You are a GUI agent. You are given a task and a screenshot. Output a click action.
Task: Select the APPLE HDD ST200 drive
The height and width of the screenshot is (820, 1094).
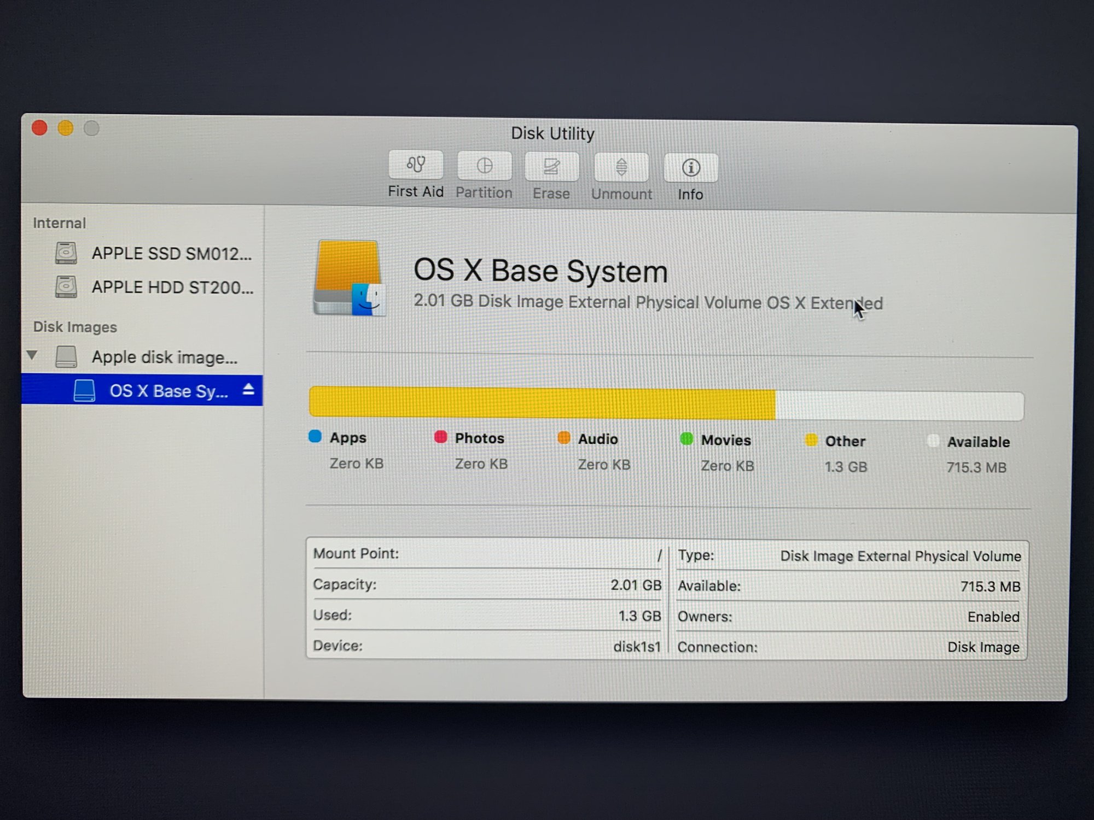point(172,287)
